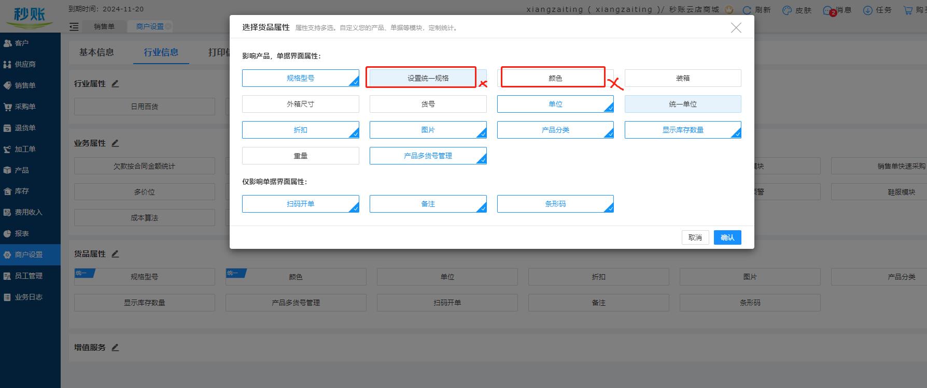
Task: Click the 任务 download icon
Action: pyautogui.click(x=867, y=10)
